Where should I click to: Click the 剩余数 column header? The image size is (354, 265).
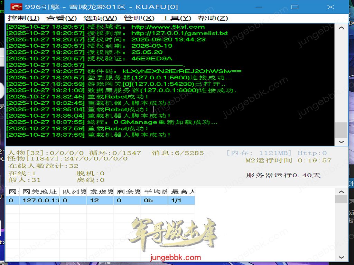(127, 192)
